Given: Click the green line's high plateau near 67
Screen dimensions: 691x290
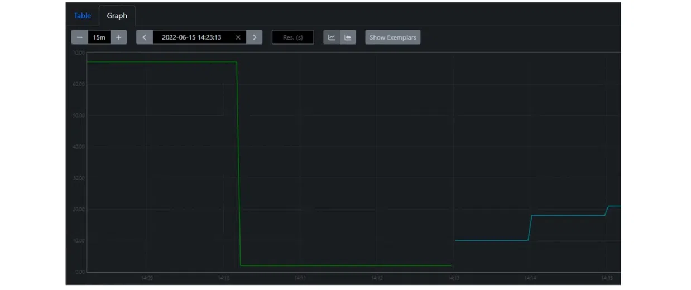Looking at the screenshot, I should 162,62.
